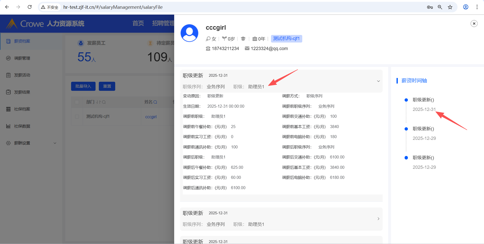Click the 调薪管理 sidebar icon
This screenshot has height=244, width=484.
8,58
